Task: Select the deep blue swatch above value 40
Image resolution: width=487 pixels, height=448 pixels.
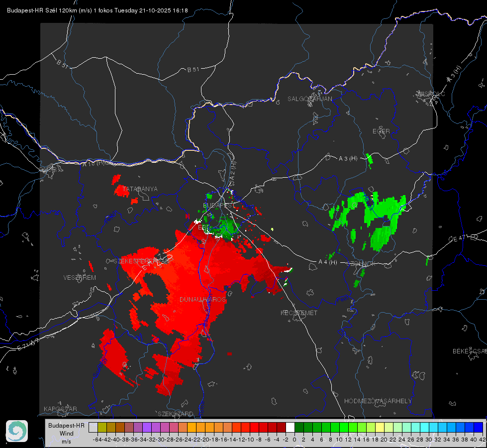Action: [x=478, y=427]
